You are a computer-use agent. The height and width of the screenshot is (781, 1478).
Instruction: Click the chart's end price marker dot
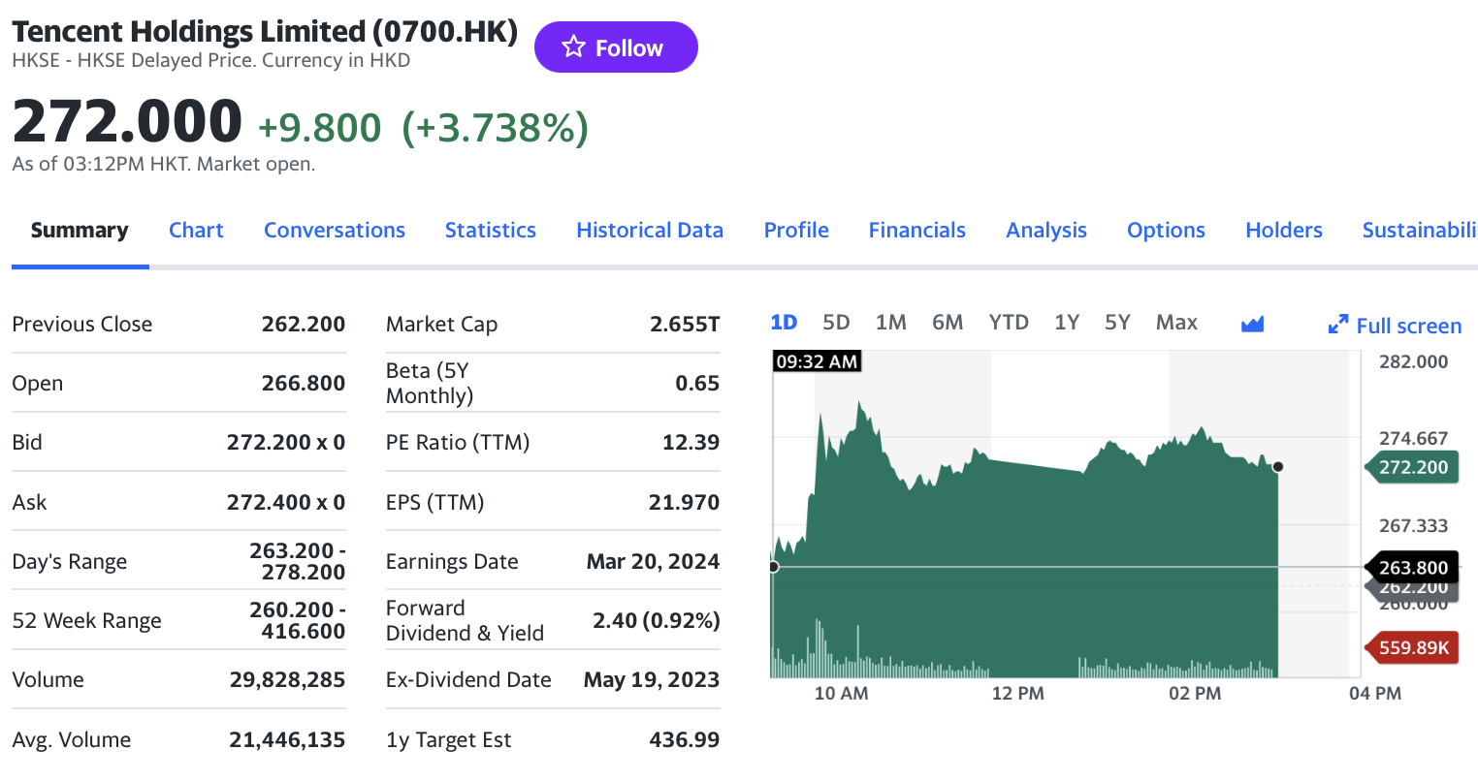click(1278, 467)
